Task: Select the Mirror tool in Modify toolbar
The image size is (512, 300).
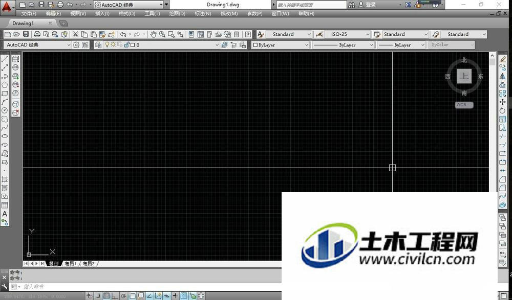Action: click(503, 76)
